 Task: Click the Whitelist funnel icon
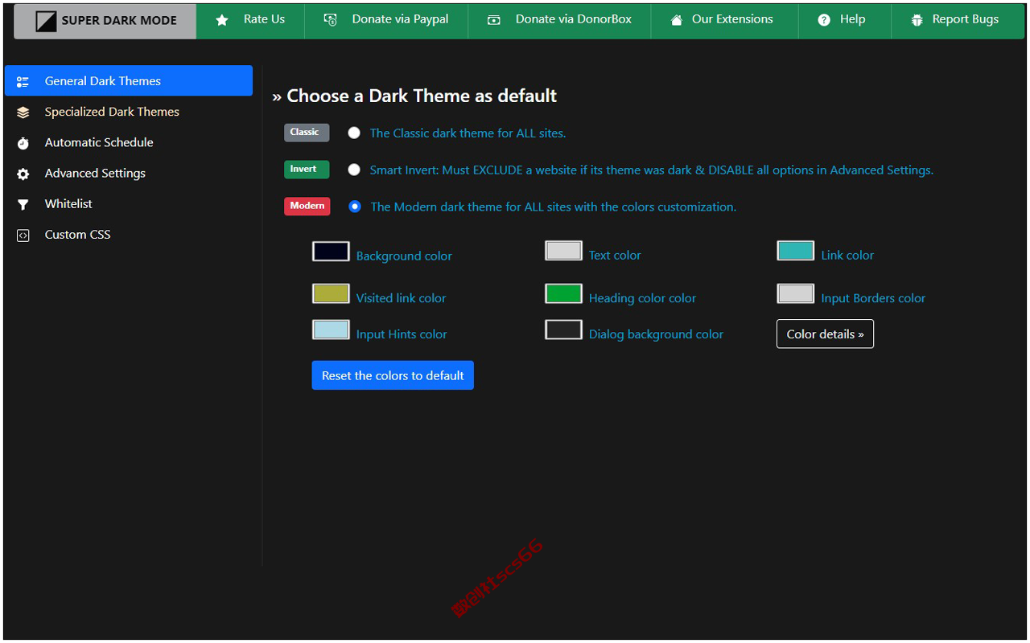[x=23, y=204]
